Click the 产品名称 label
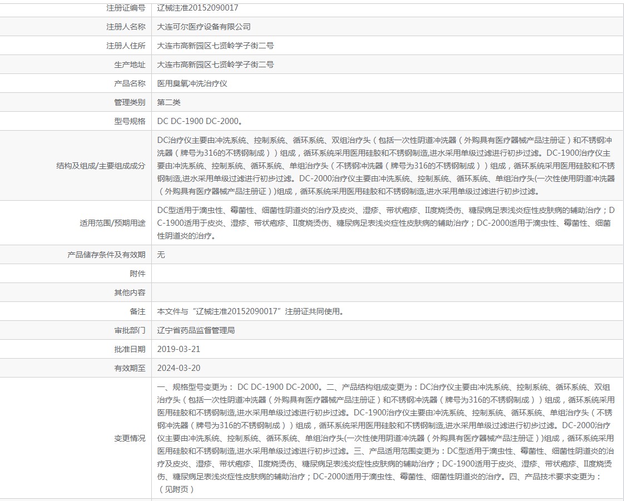 pos(130,83)
